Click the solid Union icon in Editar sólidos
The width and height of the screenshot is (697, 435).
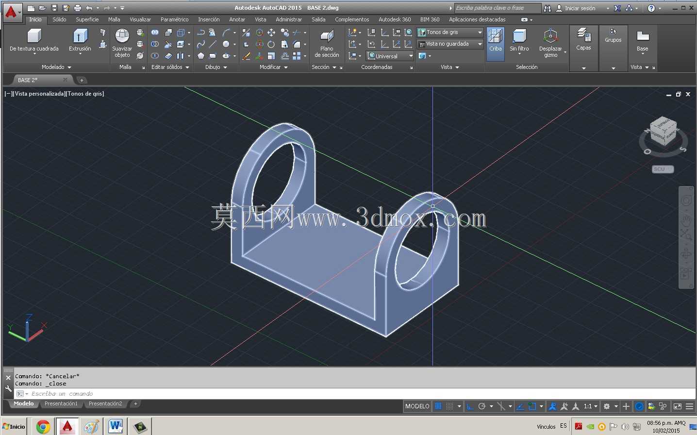155,32
